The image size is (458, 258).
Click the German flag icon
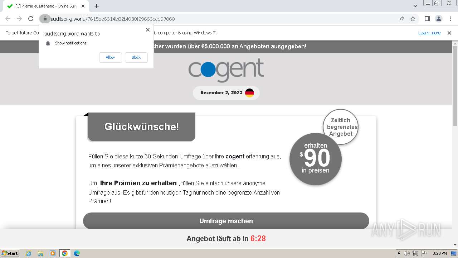(249, 93)
